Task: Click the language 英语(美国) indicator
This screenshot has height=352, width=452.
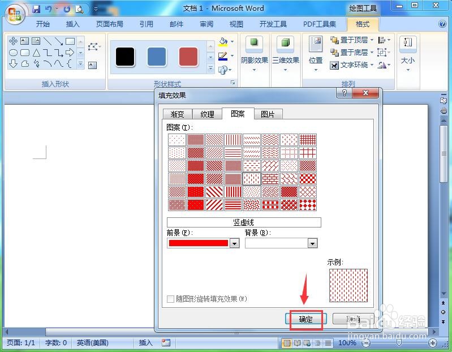Action: (93, 342)
